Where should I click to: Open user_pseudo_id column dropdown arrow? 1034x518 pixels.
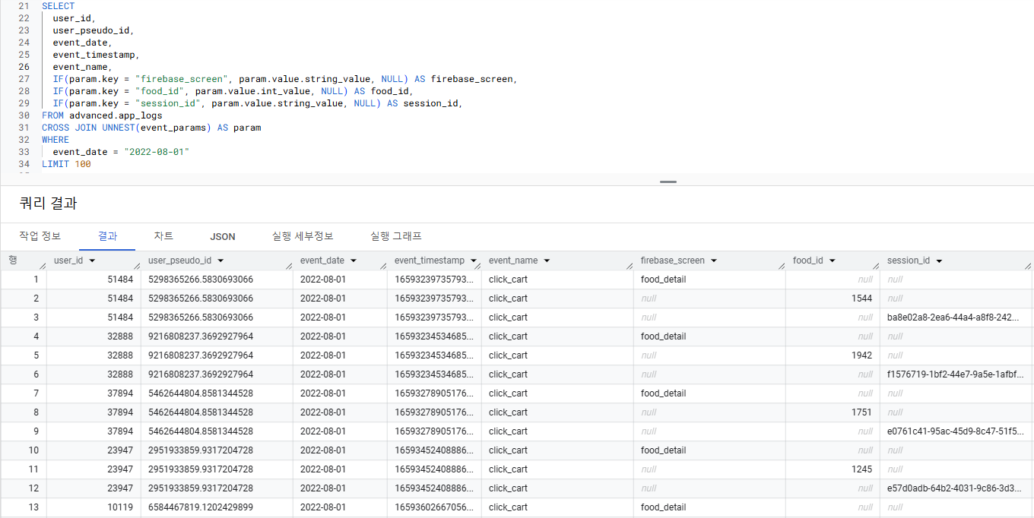point(220,261)
